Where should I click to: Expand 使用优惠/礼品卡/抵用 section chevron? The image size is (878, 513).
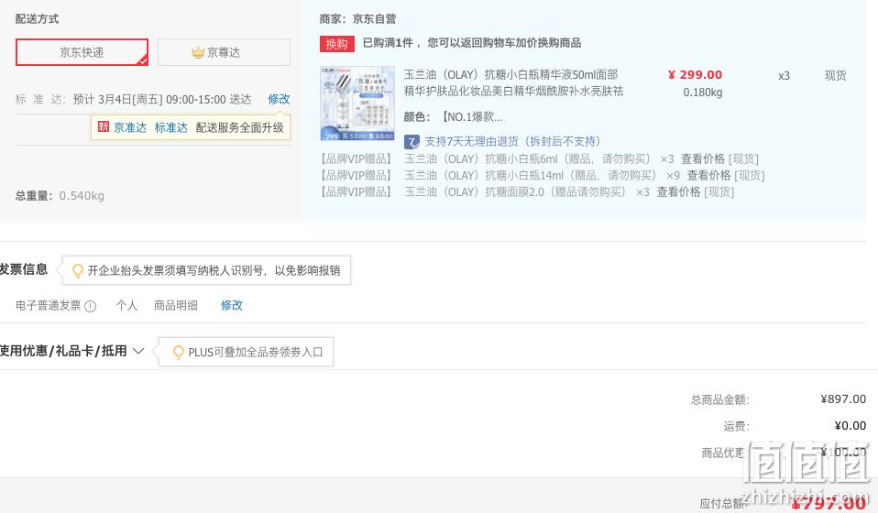[138, 352]
